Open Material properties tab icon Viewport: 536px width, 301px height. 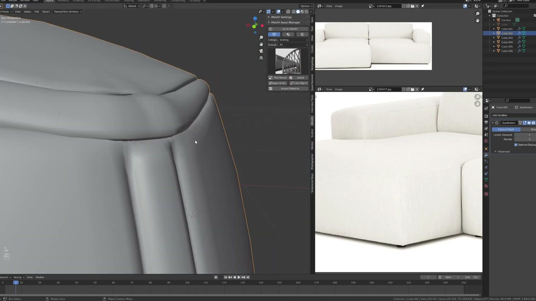pos(486,186)
